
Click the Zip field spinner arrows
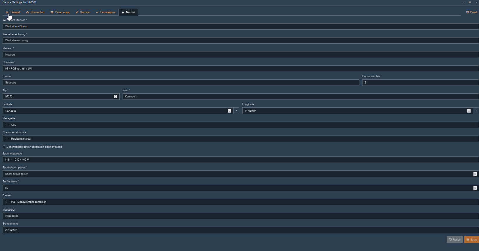(x=115, y=97)
